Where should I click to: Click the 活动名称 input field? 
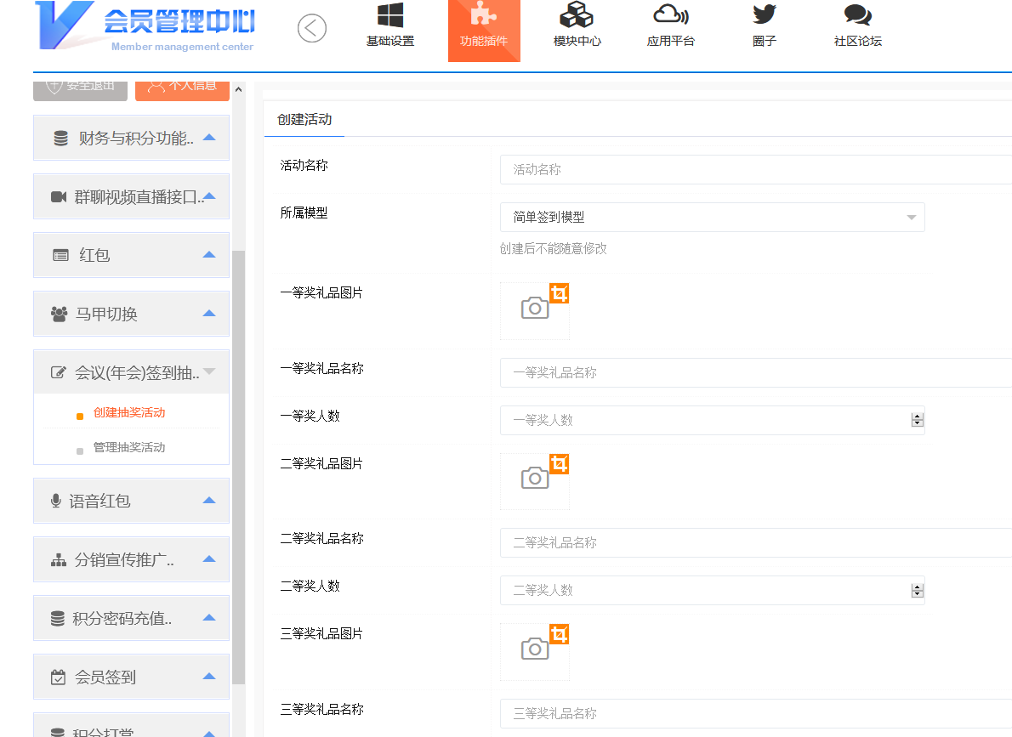pyautogui.click(x=755, y=170)
